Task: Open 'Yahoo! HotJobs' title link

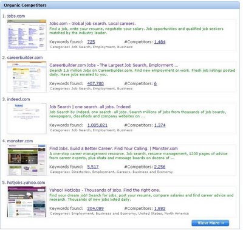Action: click(x=104, y=190)
